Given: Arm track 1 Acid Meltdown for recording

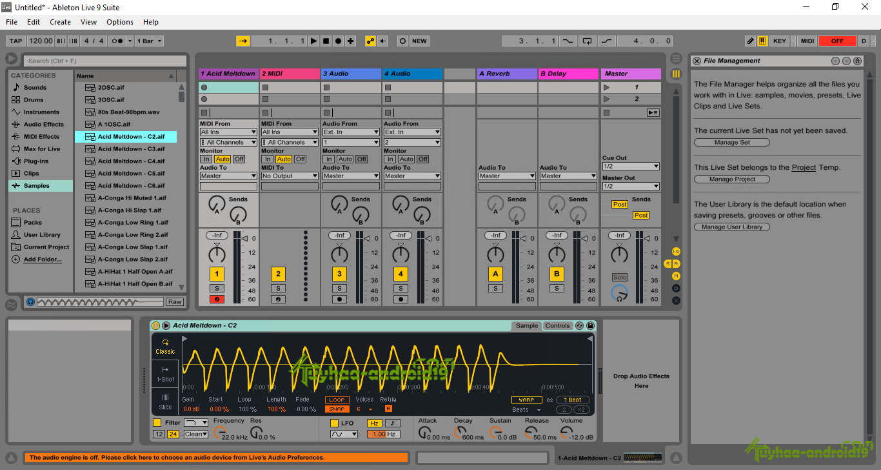Looking at the screenshot, I should (216, 299).
